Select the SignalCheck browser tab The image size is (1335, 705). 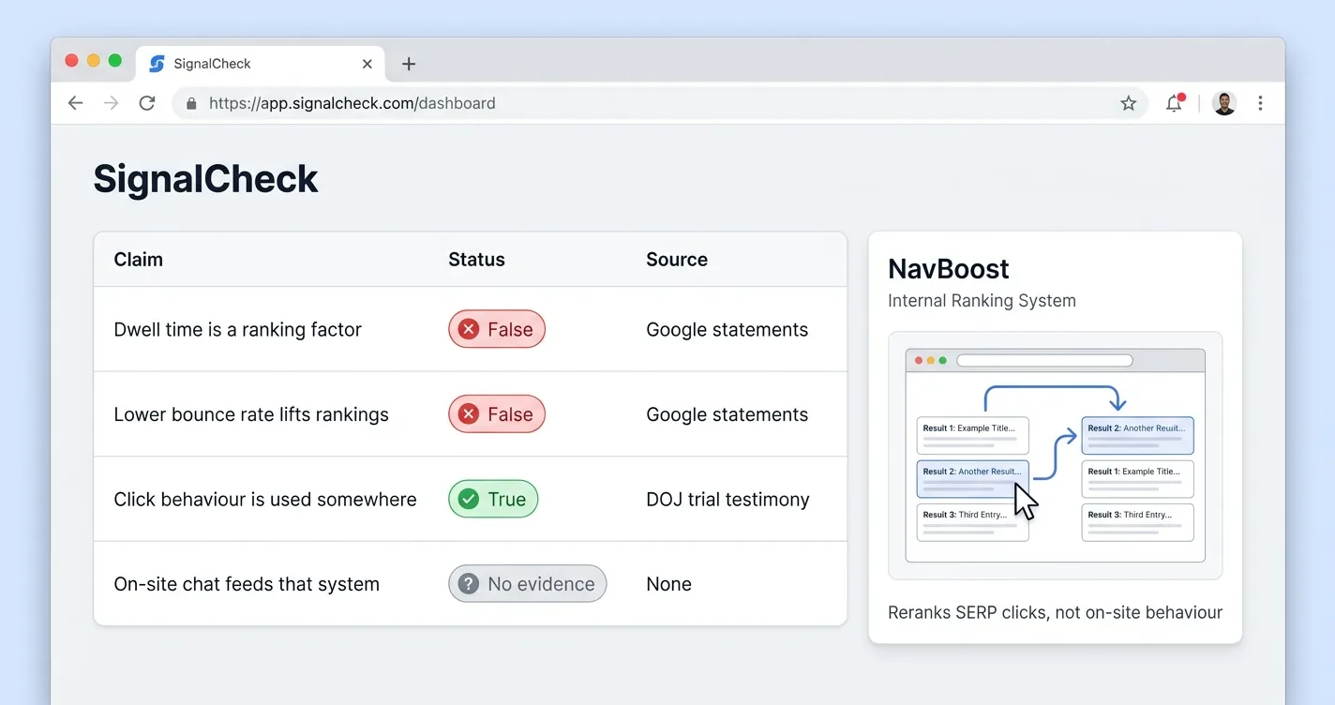(x=261, y=64)
